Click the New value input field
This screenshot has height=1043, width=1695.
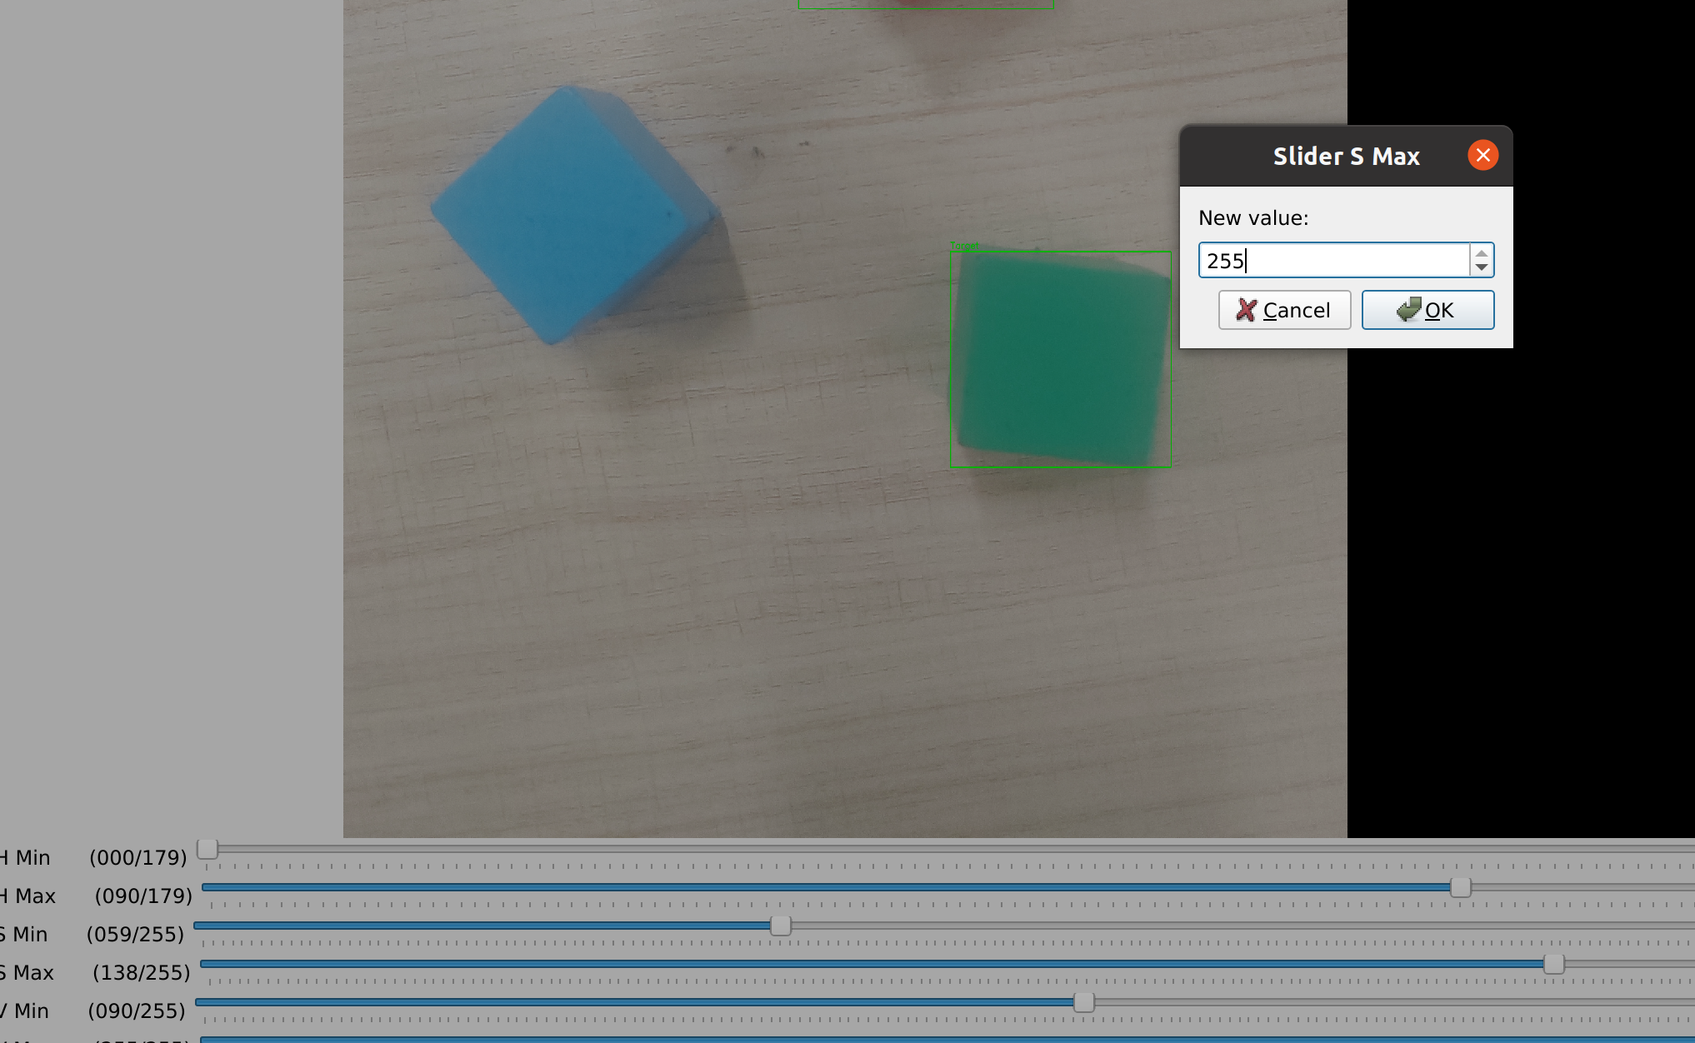click(1333, 261)
